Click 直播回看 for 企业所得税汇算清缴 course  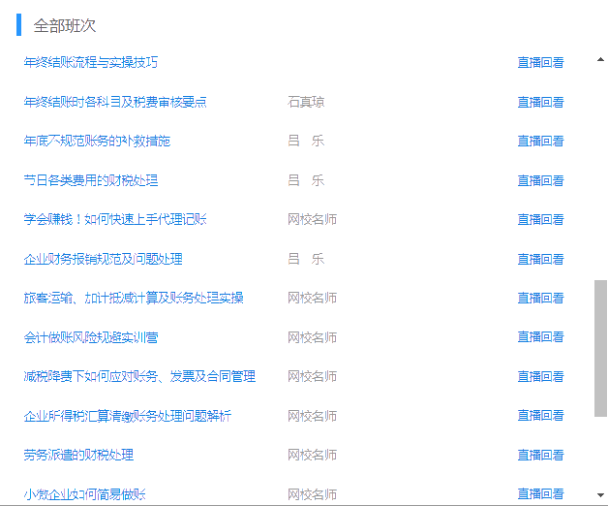540,415
